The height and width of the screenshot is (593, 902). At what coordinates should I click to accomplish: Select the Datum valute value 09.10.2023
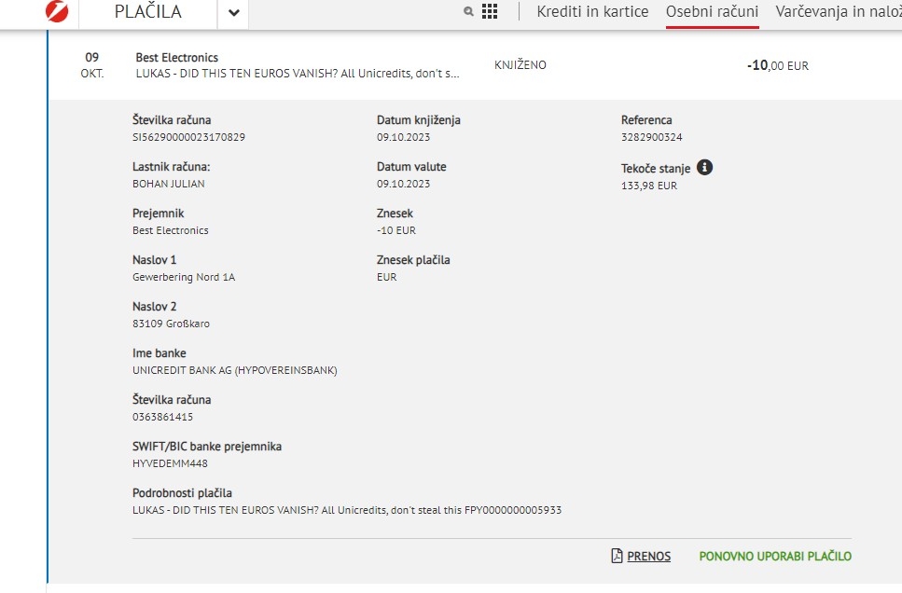point(403,184)
